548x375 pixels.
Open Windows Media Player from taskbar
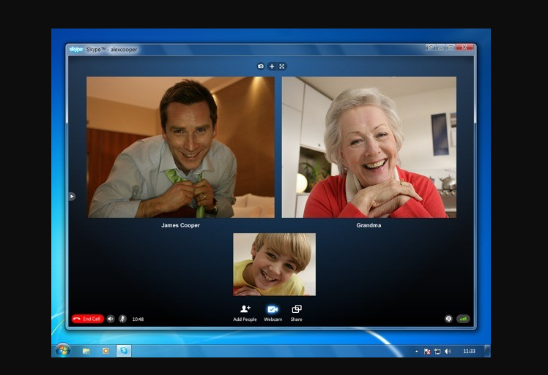[x=105, y=351]
